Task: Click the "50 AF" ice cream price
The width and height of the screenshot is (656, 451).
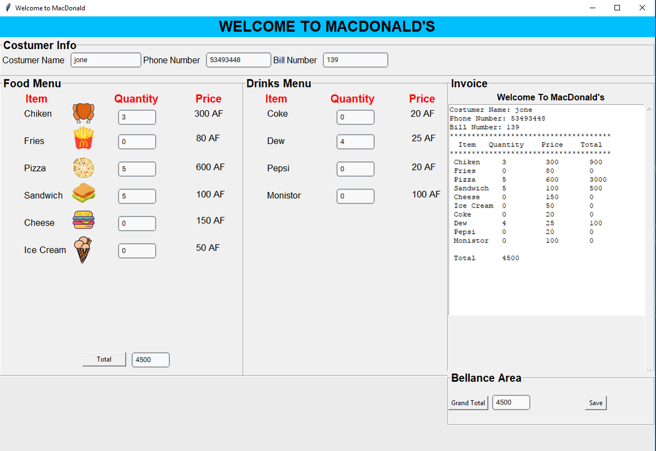Action: [x=208, y=248]
